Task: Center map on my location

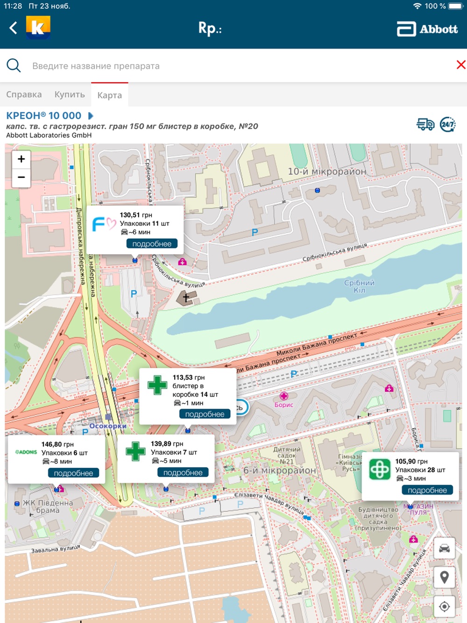Action: [445, 606]
